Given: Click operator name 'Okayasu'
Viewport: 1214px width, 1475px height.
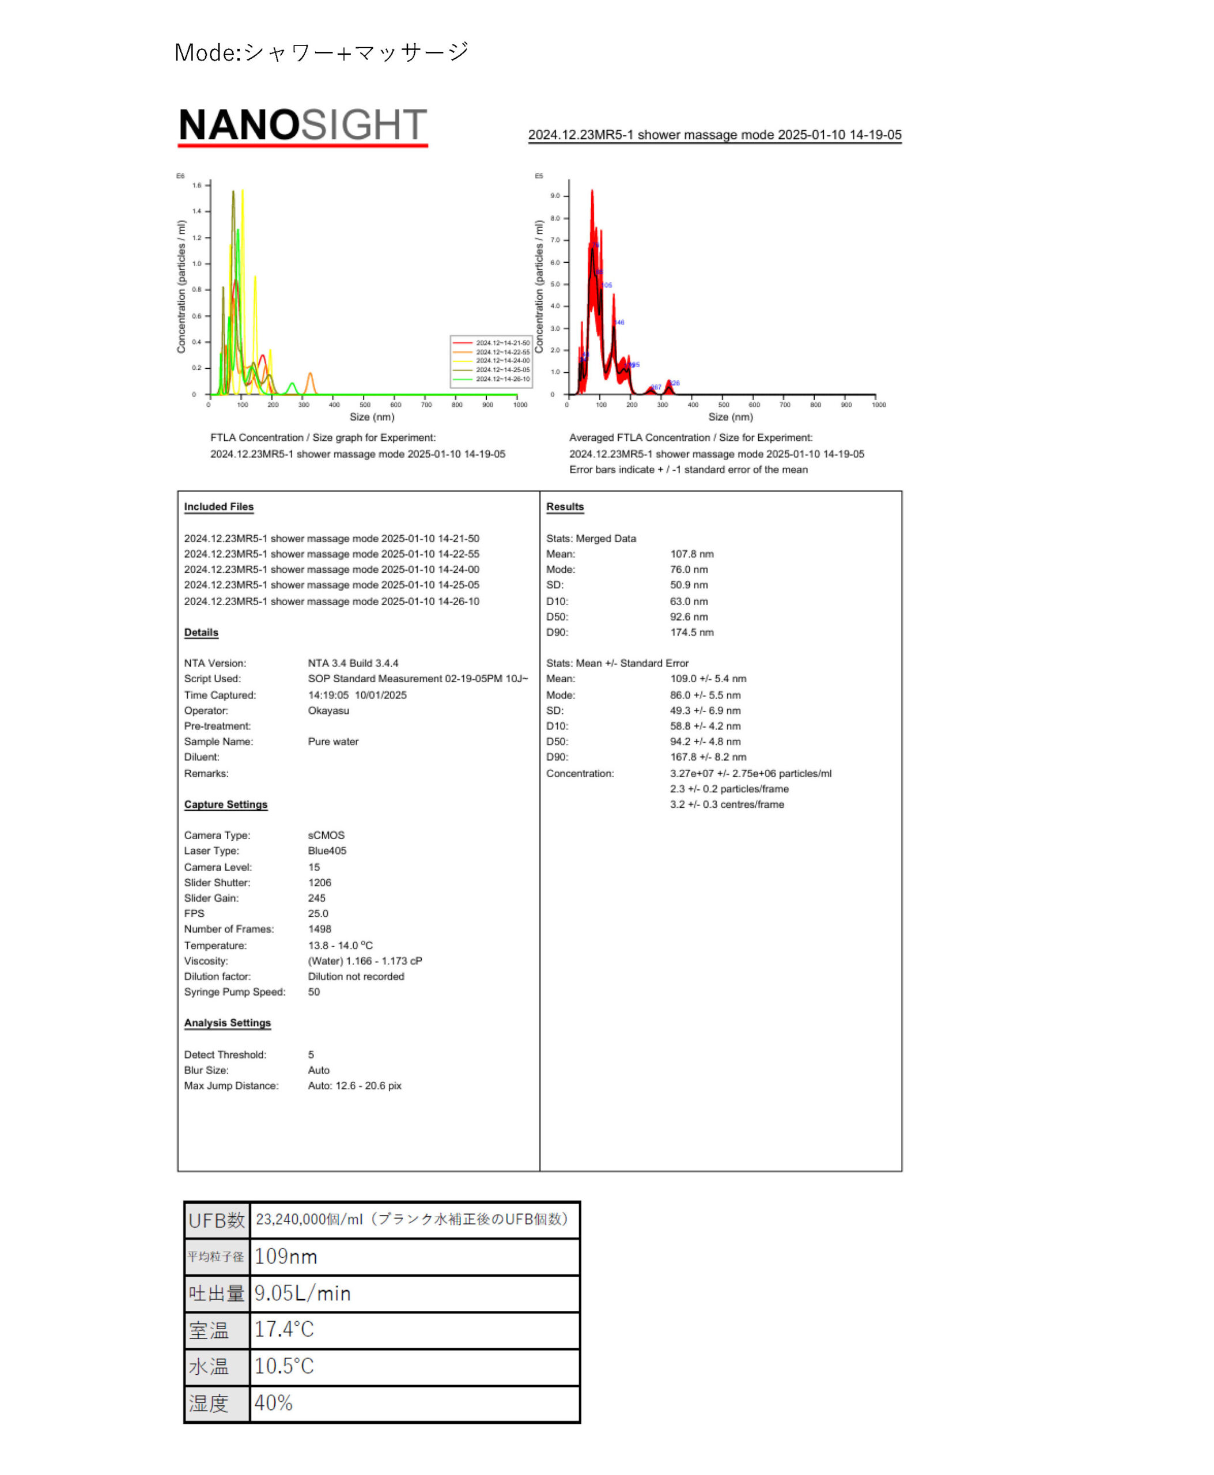Looking at the screenshot, I should pyautogui.click(x=328, y=710).
